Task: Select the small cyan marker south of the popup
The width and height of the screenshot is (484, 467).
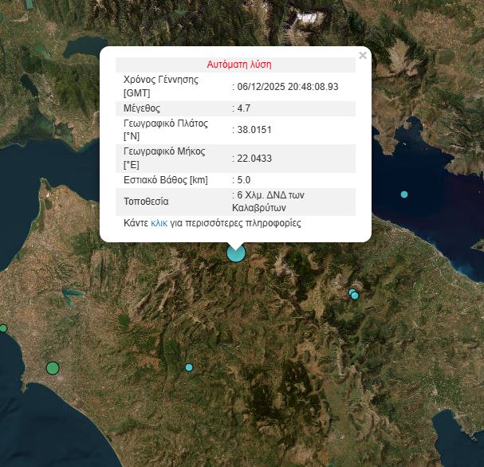Action: click(x=189, y=367)
